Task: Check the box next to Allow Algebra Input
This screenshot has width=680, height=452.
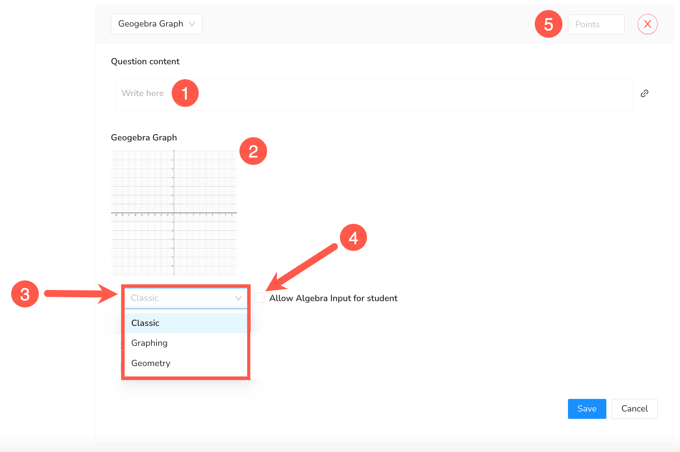Action: [x=259, y=298]
